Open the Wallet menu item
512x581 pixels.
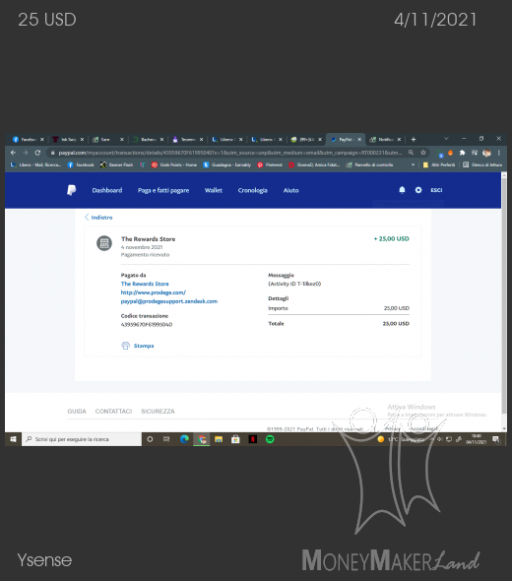click(214, 190)
